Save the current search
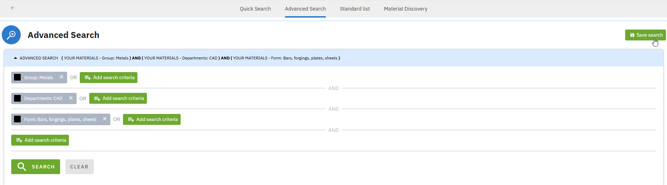Viewport: 667px width, 185px height. (x=645, y=35)
